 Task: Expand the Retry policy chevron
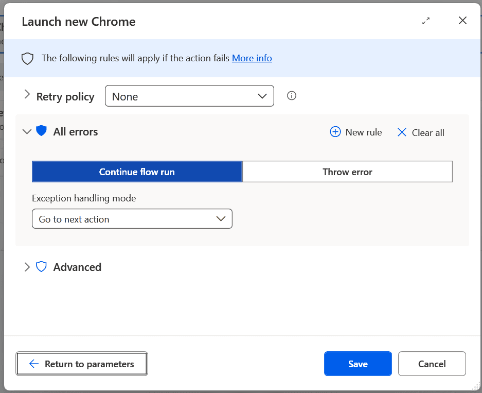(x=27, y=94)
